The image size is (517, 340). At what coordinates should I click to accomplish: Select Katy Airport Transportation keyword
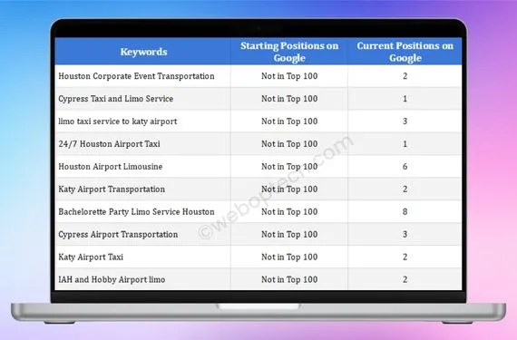point(112,189)
